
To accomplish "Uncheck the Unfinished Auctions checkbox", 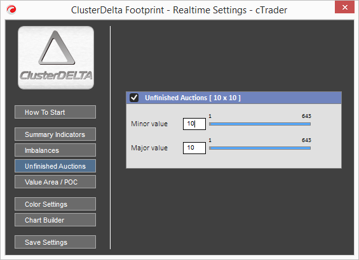I will point(134,98).
